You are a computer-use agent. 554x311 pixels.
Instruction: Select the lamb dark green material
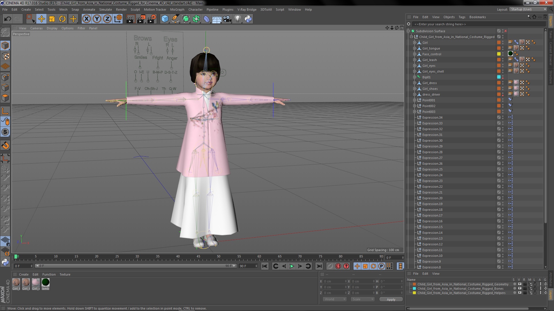pos(46,282)
